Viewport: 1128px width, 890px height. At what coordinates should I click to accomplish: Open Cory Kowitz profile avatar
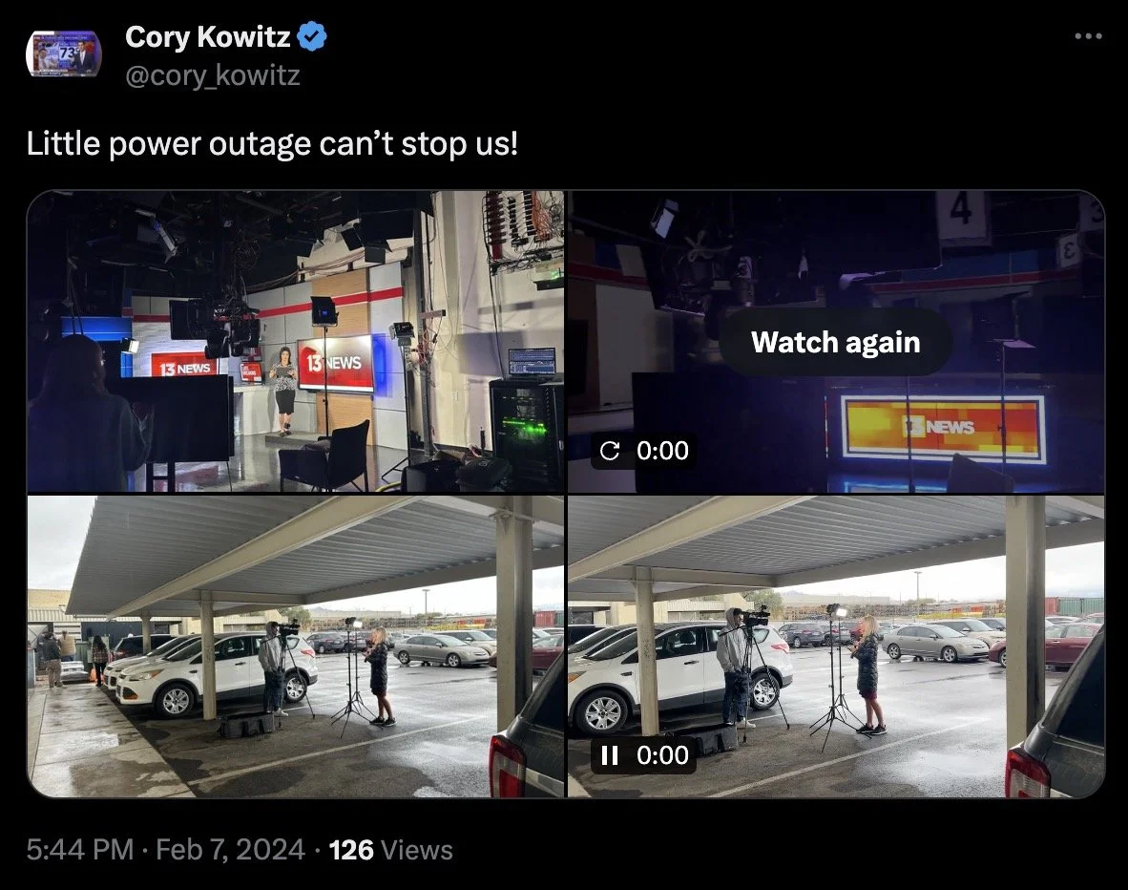coord(63,54)
